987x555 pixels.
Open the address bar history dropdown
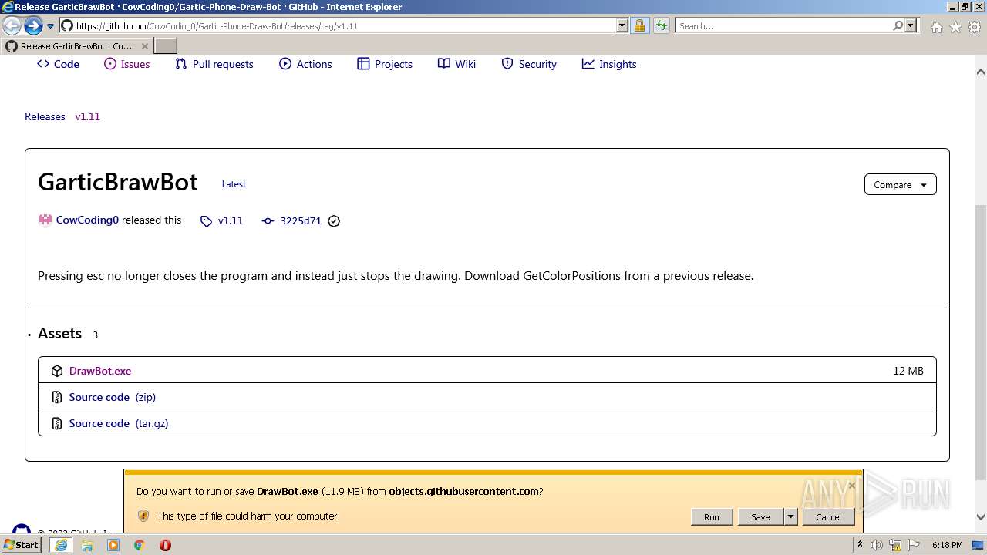[622, 25]
